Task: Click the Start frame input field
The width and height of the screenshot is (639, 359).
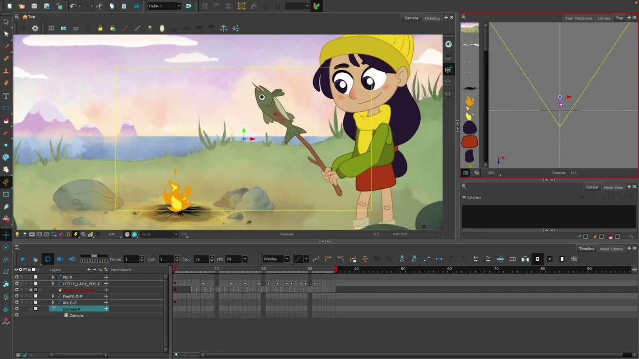Action: click(x=167, y=259)
